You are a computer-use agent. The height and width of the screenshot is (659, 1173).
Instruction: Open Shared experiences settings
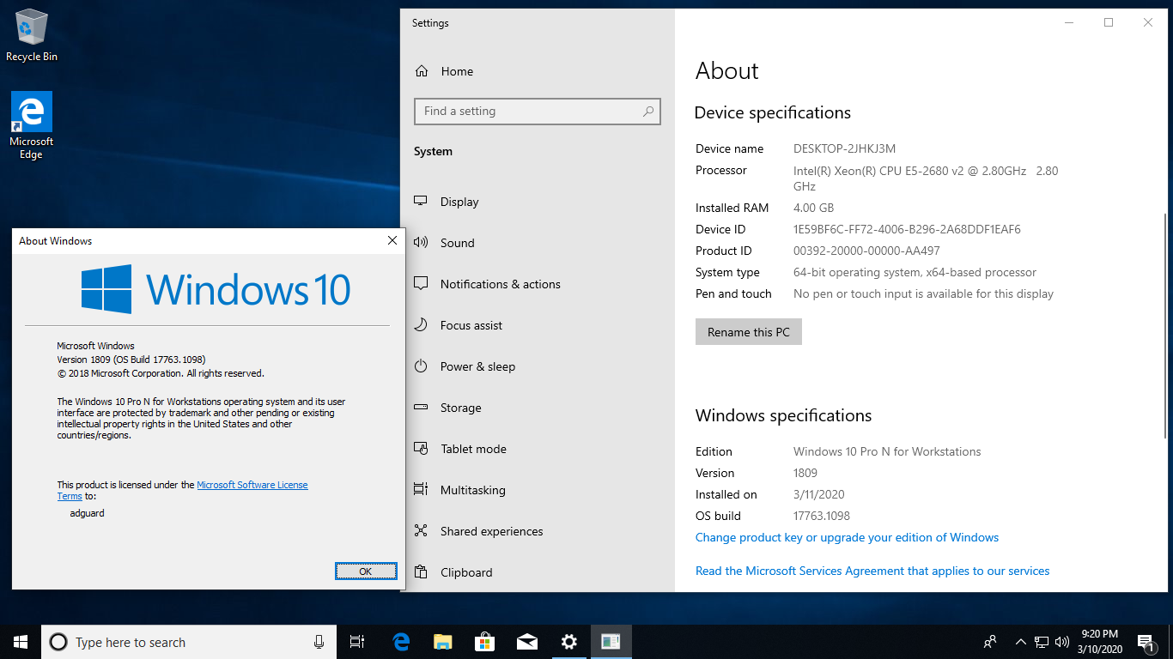tap(538, 531)
